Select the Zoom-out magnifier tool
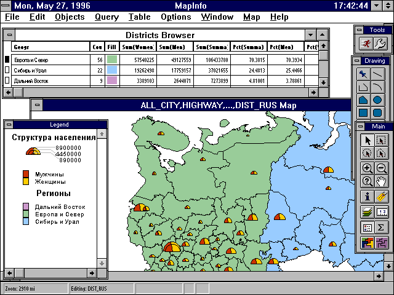 click(381, 168)
